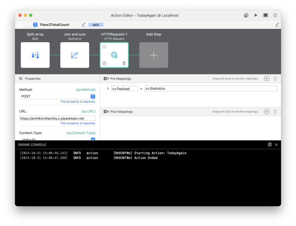296x226 pixels.
Task: Run the action with the play icon
Action: point(256,15)
